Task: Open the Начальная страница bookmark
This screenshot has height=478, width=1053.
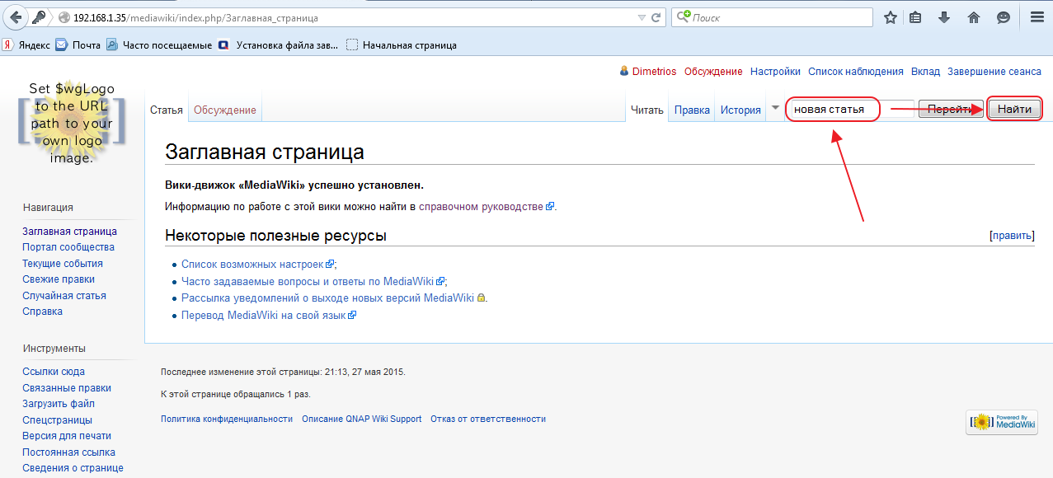Action: tap(402, 45)
